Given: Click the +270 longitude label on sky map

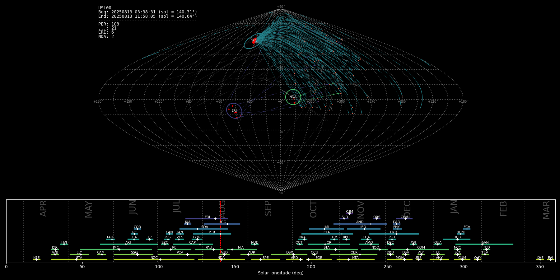Looking at the screenshot, I should (371, 101).
